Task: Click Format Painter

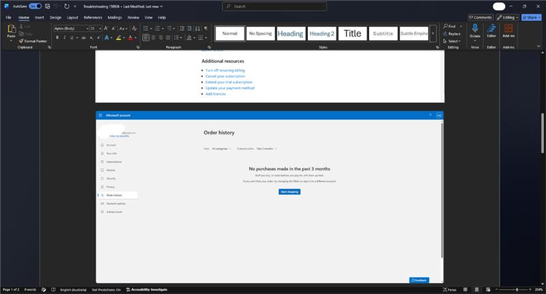Action: click(x=33, y=41)
